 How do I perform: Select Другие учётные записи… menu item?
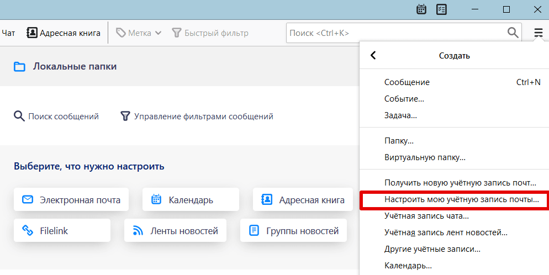click(454, 249)
